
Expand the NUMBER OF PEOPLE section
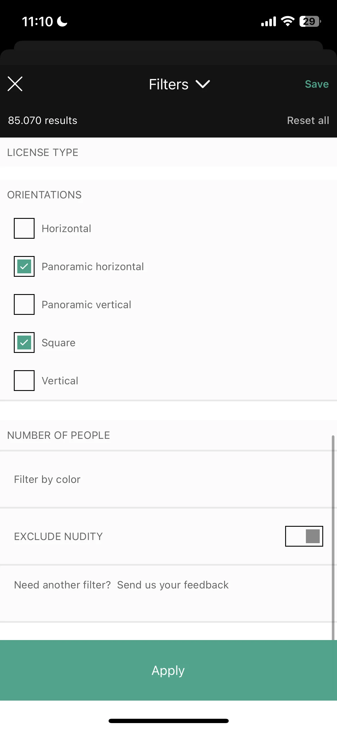[x=168, y=435]
